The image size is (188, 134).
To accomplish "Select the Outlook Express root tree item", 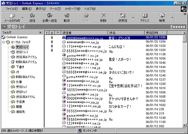I will coord(17,37).
